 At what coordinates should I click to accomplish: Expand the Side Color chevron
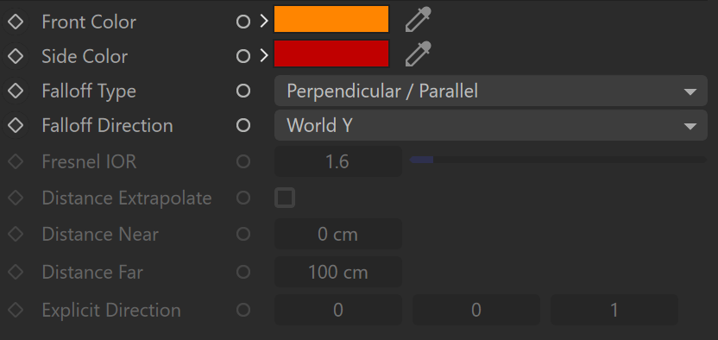(x=264, y=56)
